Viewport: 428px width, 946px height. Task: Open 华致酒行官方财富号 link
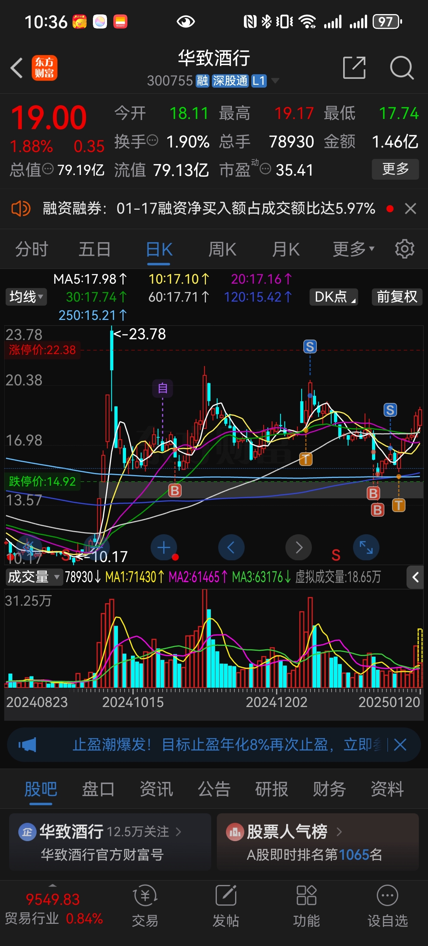coord(102,854)
